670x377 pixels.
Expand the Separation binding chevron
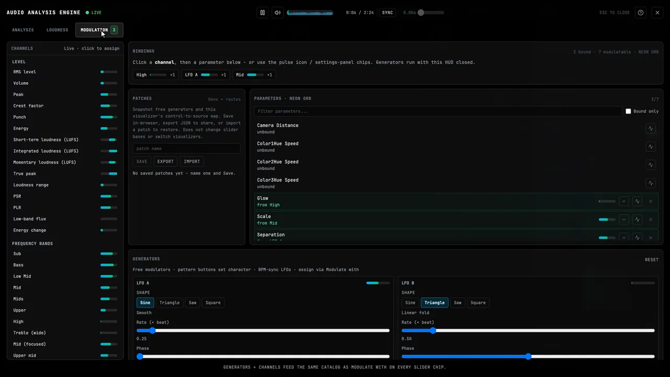(623, 237)
